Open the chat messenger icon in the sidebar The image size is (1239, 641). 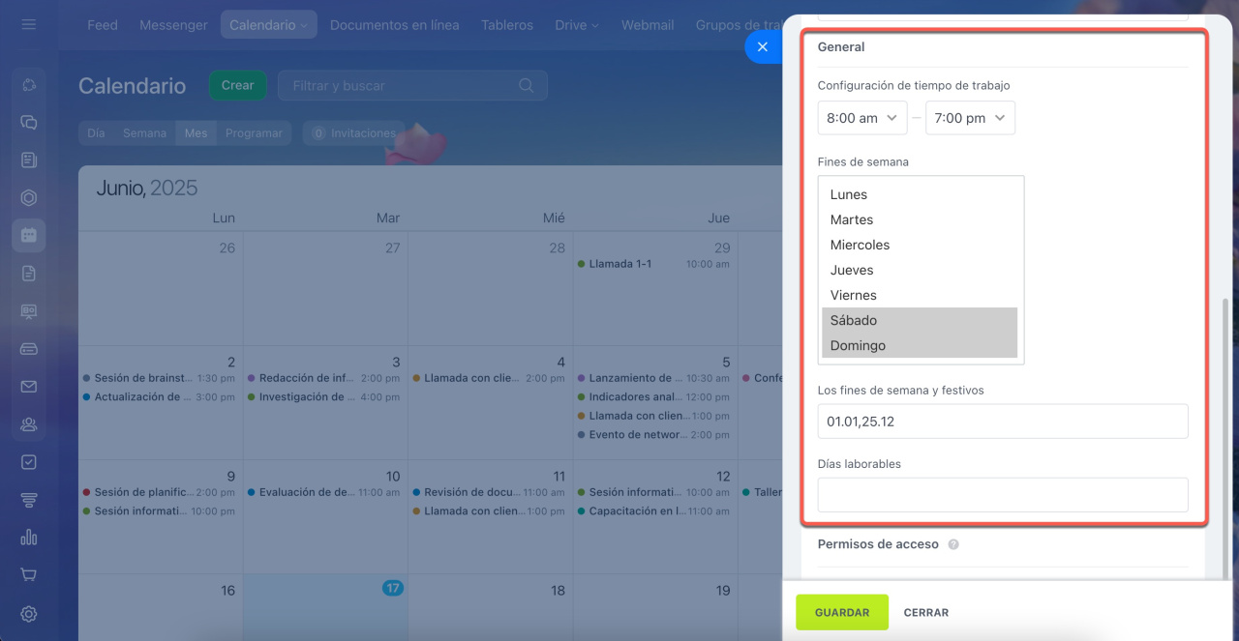click(x=29, y=123)
